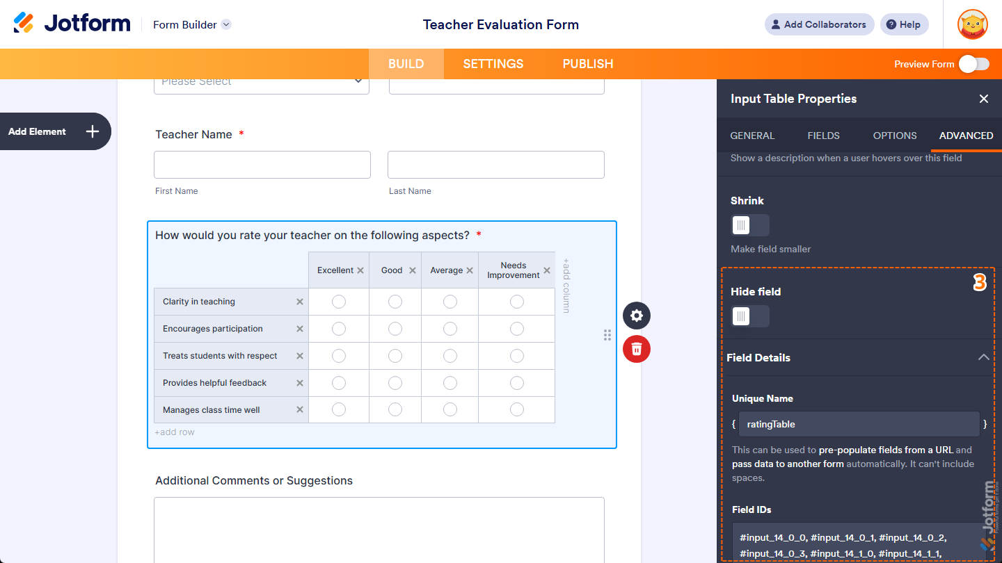
Task: Click the rating question label text
Action: 312,235
